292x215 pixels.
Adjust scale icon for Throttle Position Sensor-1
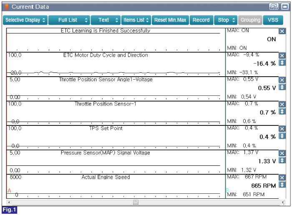282,112
